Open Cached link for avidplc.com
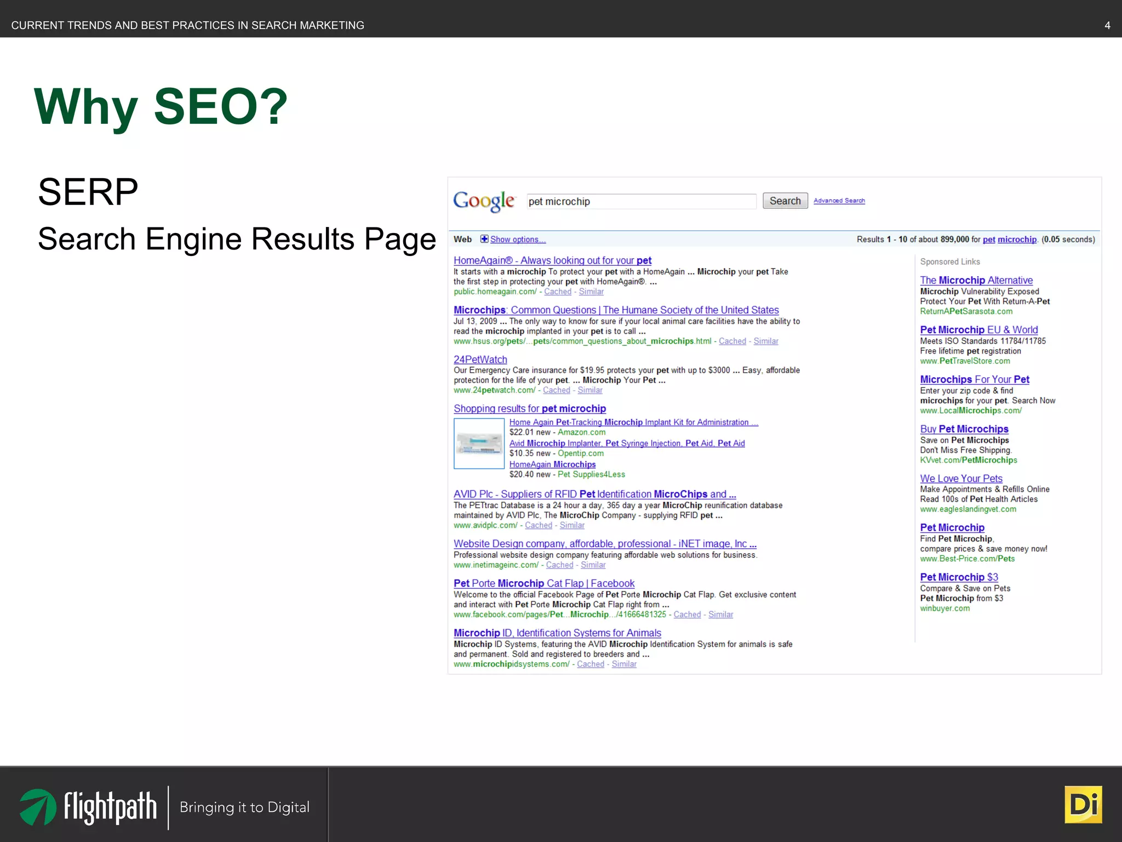 pyautogui.click(x=539, y=525)
